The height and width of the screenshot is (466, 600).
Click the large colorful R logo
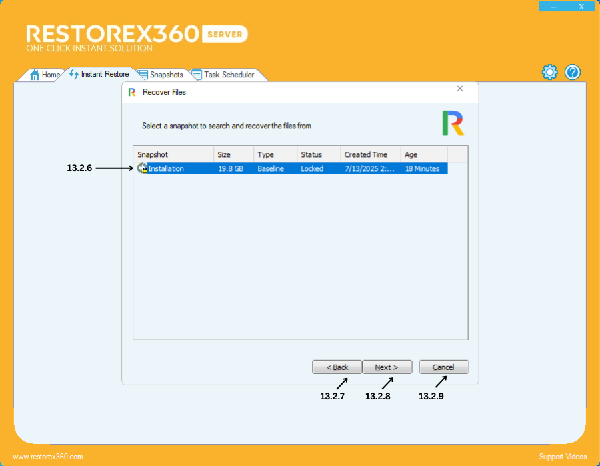[453, 123]
